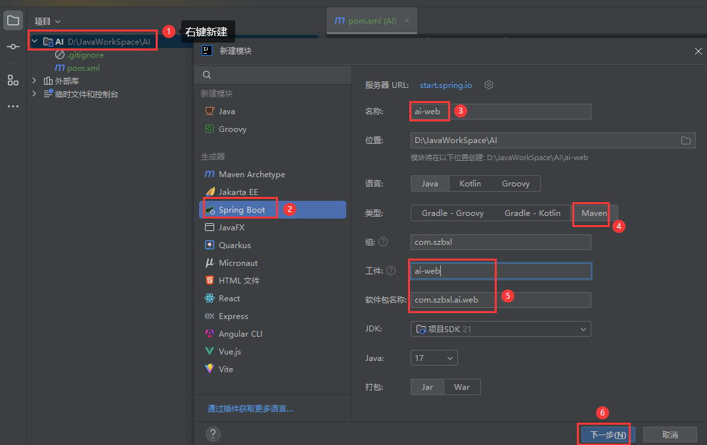
Task: Click the Next button in dialog
Action: click(608, 434)
